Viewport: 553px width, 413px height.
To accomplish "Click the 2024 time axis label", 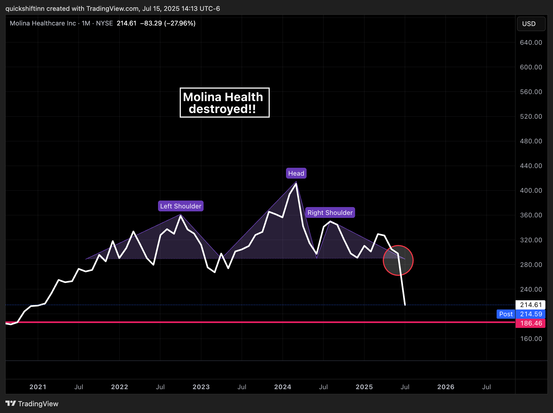I will pyautogui.click(x=283, y=387).
